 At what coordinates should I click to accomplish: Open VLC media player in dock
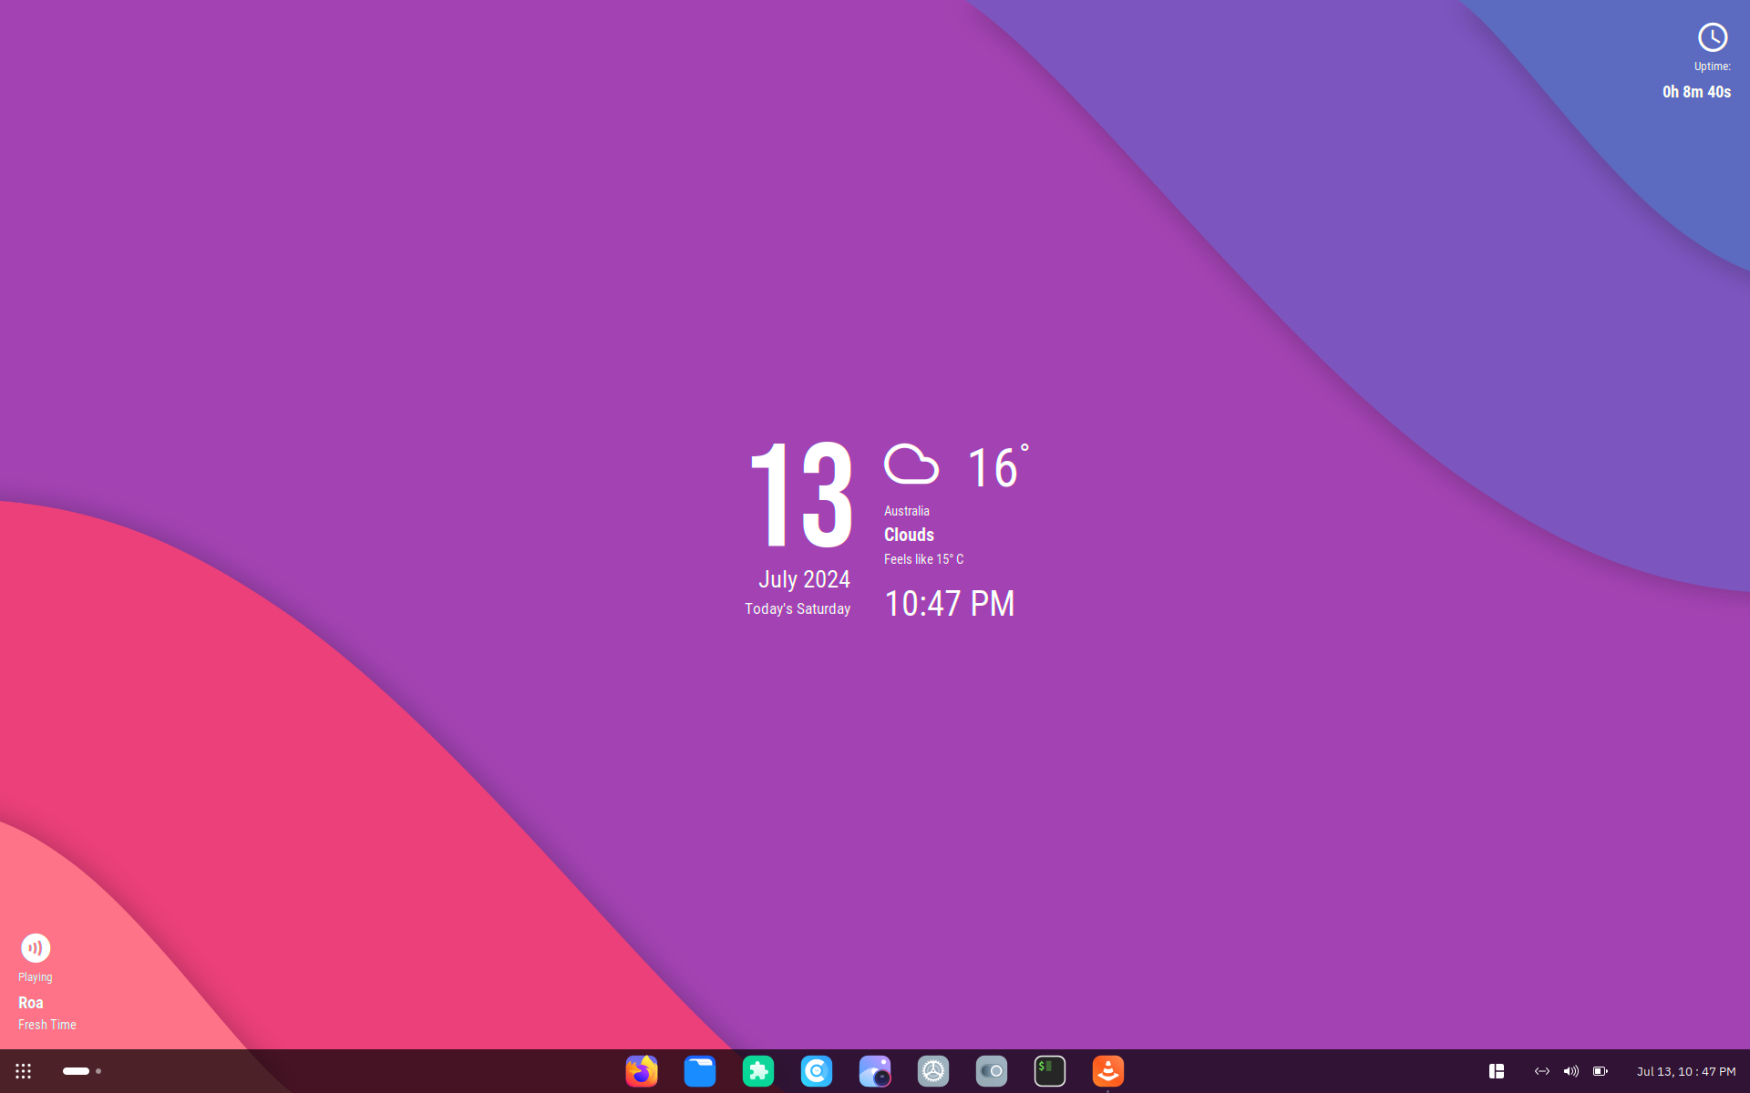pos(1108,1071)
